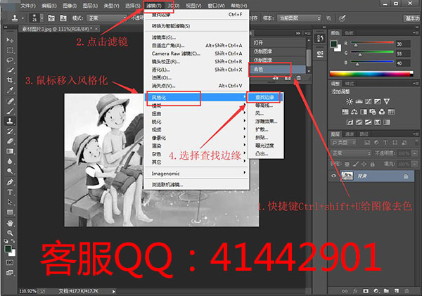The height and width of the screenshot is (296, 422).
Task: Select the Brush tool
Action: coord(10,111)
